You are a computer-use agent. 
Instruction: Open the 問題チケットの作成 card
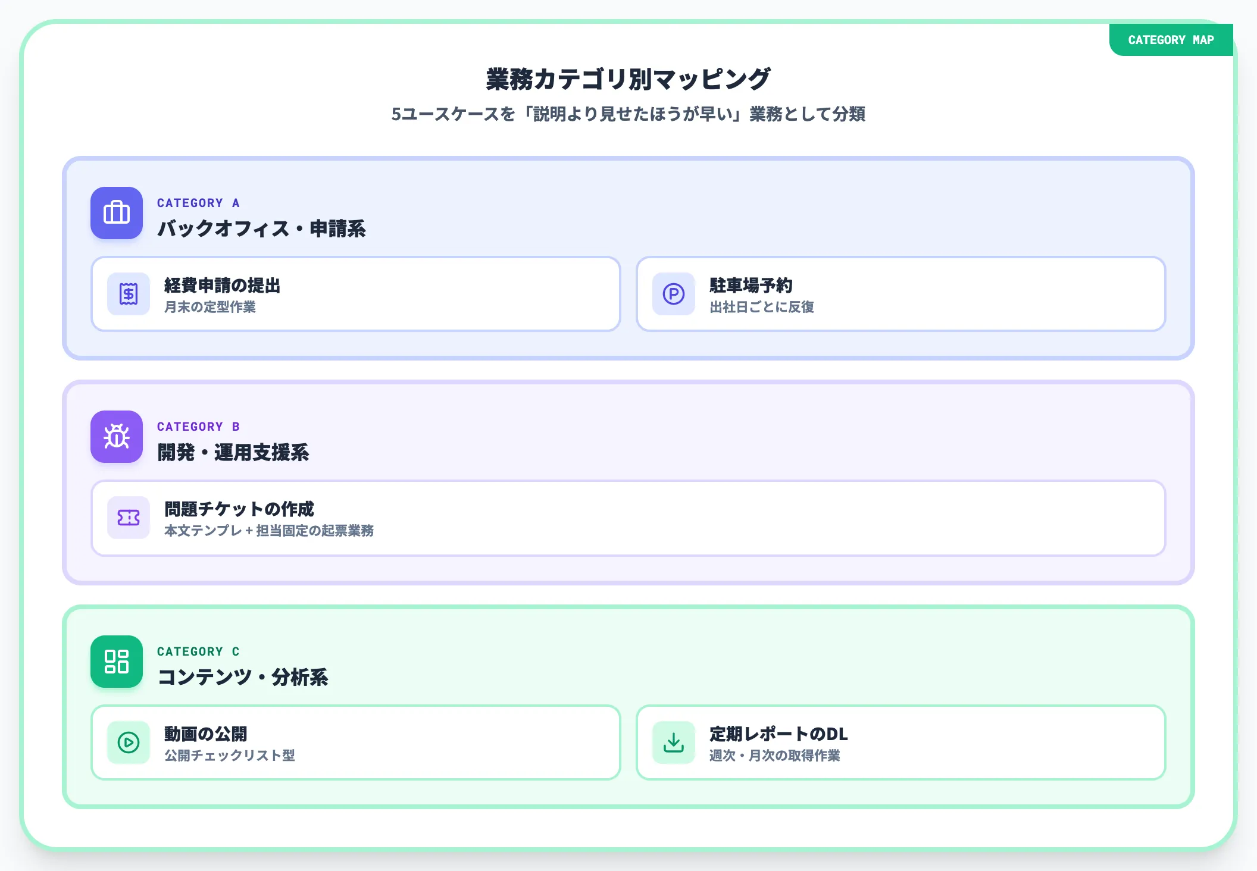pyautogui.click(x=628, y=518)
